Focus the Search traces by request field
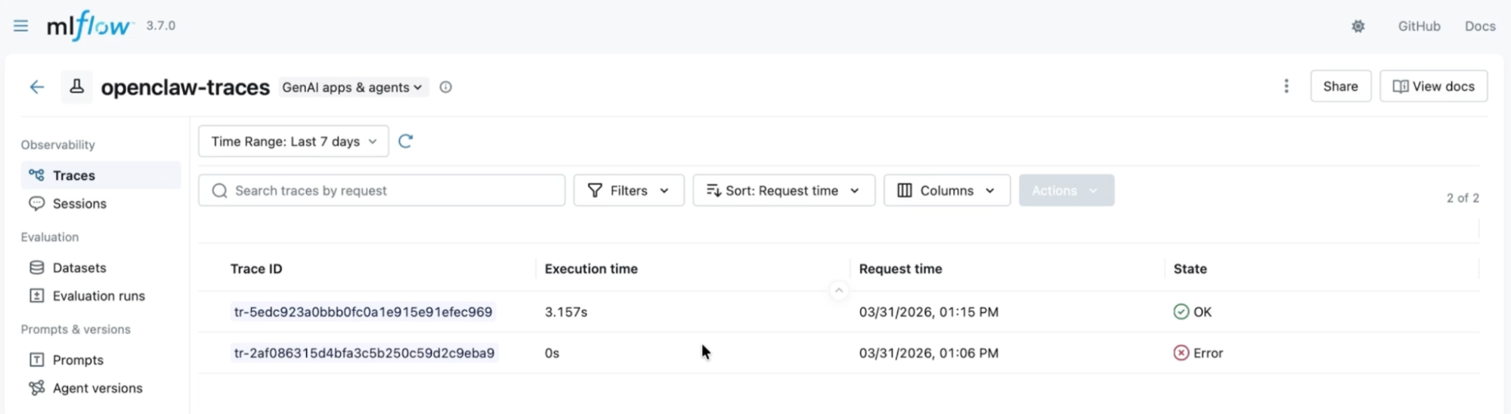The image size is (1511, 414). click(x=382, y=190)
